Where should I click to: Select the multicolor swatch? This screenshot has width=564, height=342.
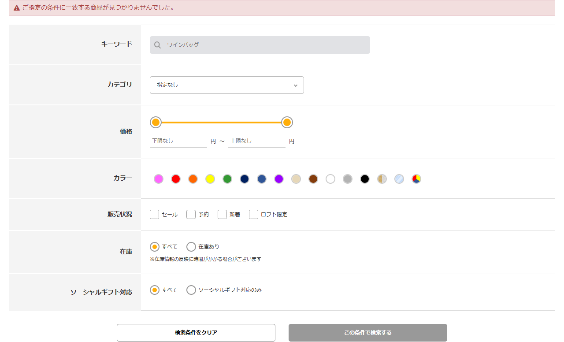416,179
